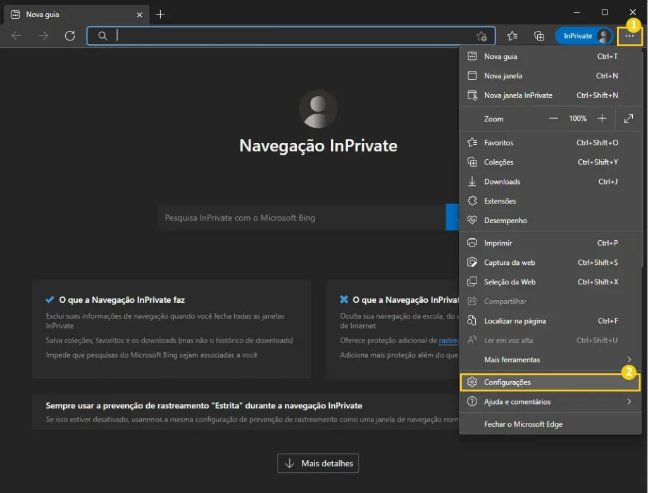The height and width of the screenshot is (493, 648).
Task: Open Extensões from the menu
Action: point(550,200)
